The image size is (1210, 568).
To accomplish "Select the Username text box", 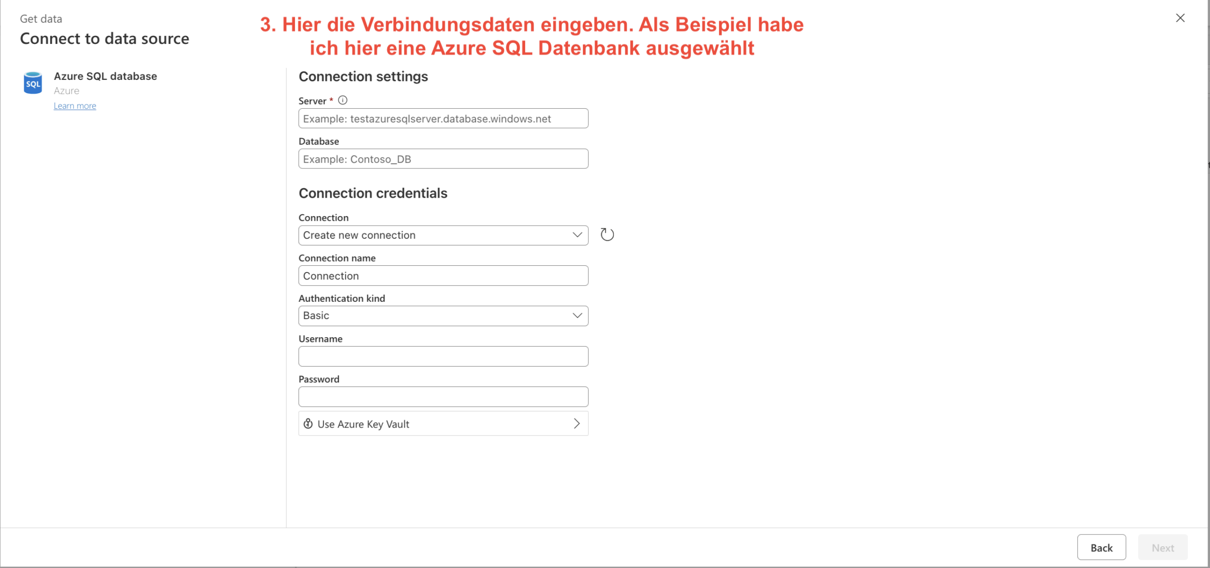I will tap(443, 356).
